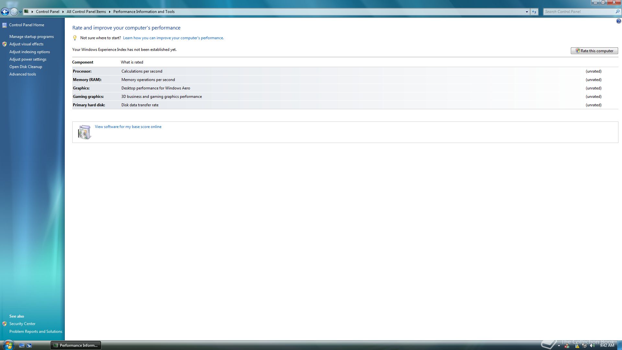Select the Control Panel breadcrumb segment
622x350 pixels.
(x=47, y=12)
